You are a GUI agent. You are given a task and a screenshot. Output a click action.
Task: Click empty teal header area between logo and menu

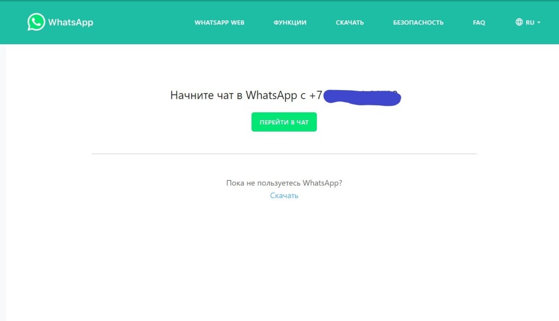[x=142, y=22]
